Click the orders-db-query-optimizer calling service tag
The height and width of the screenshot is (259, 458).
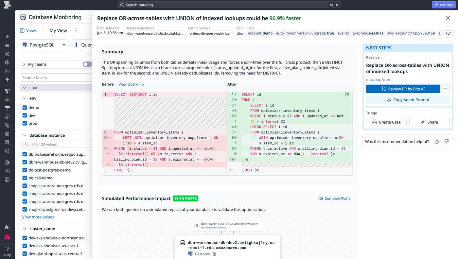[210, 33]
